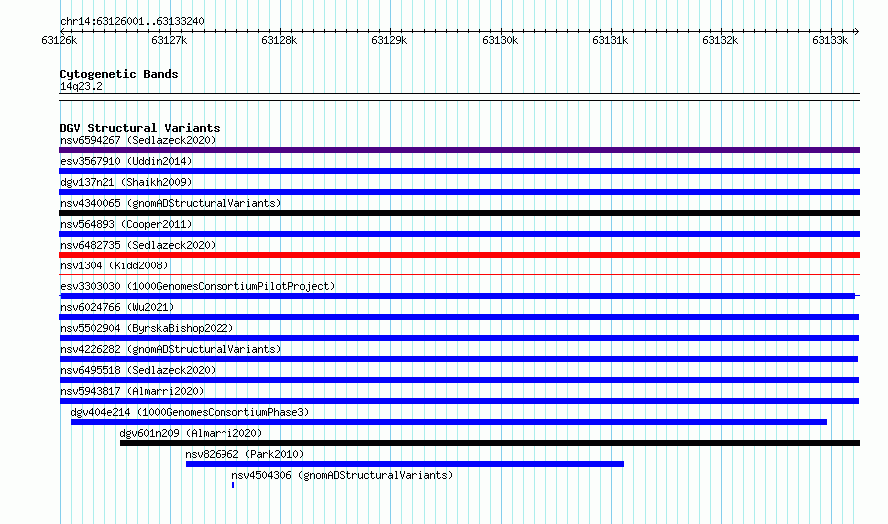The width and height of the screenshot is (888, 524).
Task: Select the blue dgv137n21 variant bar
Action: (x=459, y=192)
